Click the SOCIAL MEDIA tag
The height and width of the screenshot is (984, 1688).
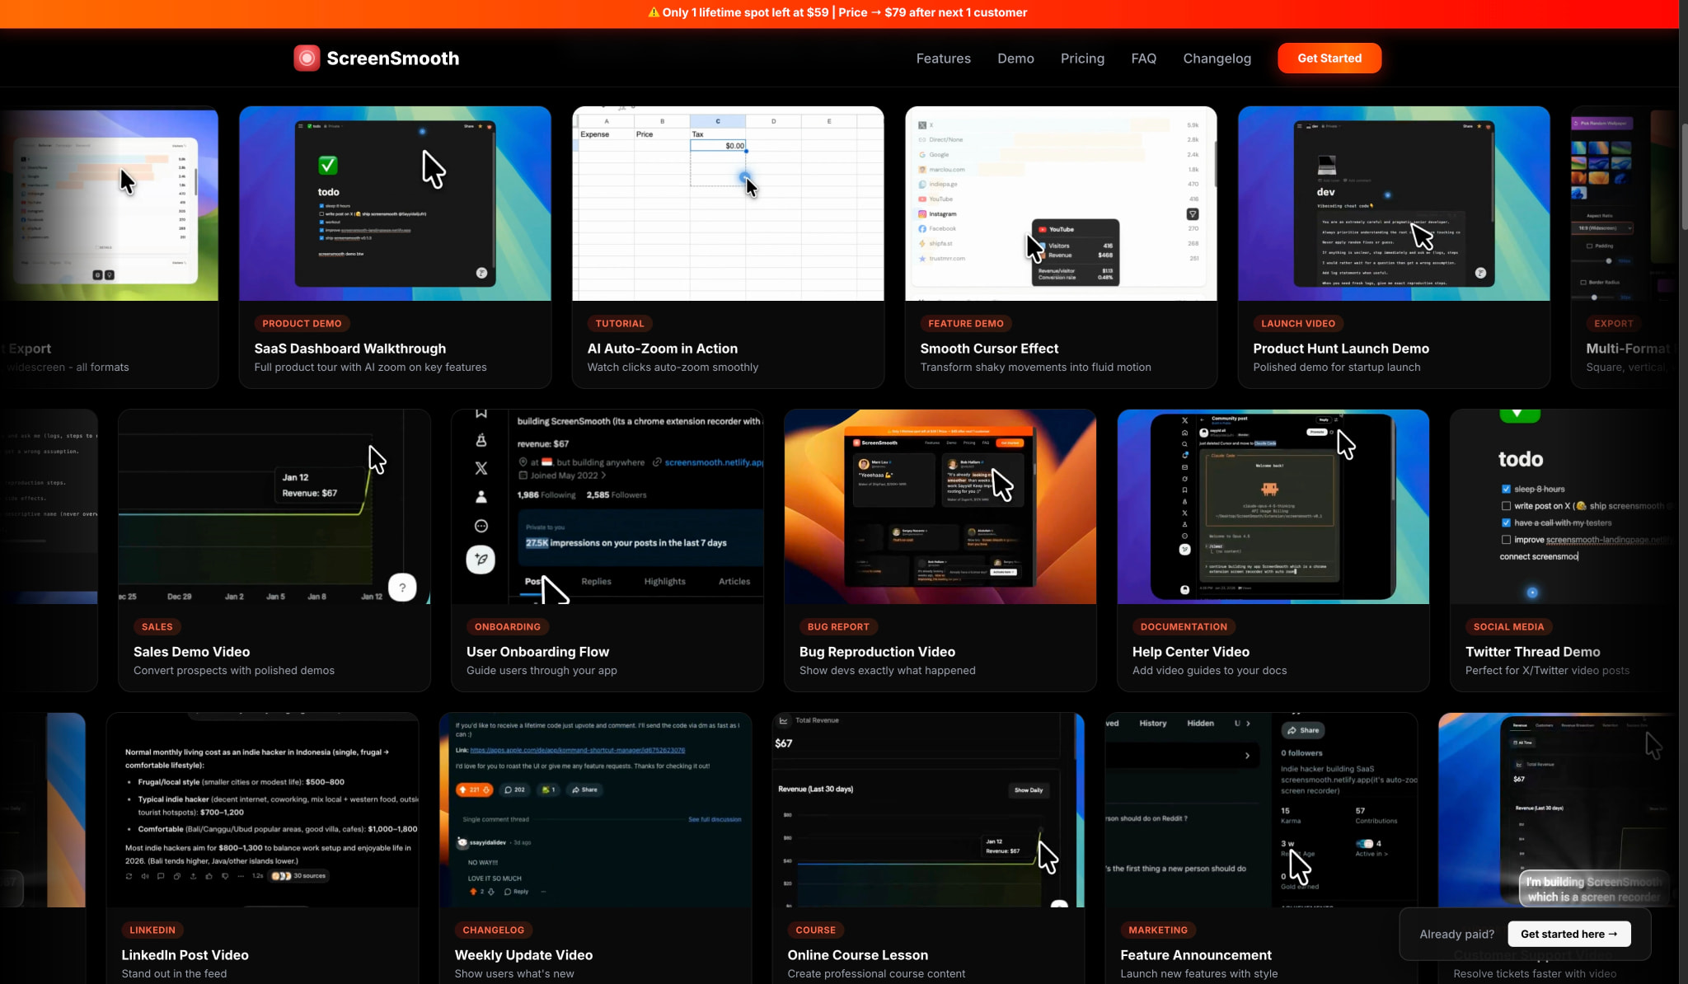[1508, 626]
